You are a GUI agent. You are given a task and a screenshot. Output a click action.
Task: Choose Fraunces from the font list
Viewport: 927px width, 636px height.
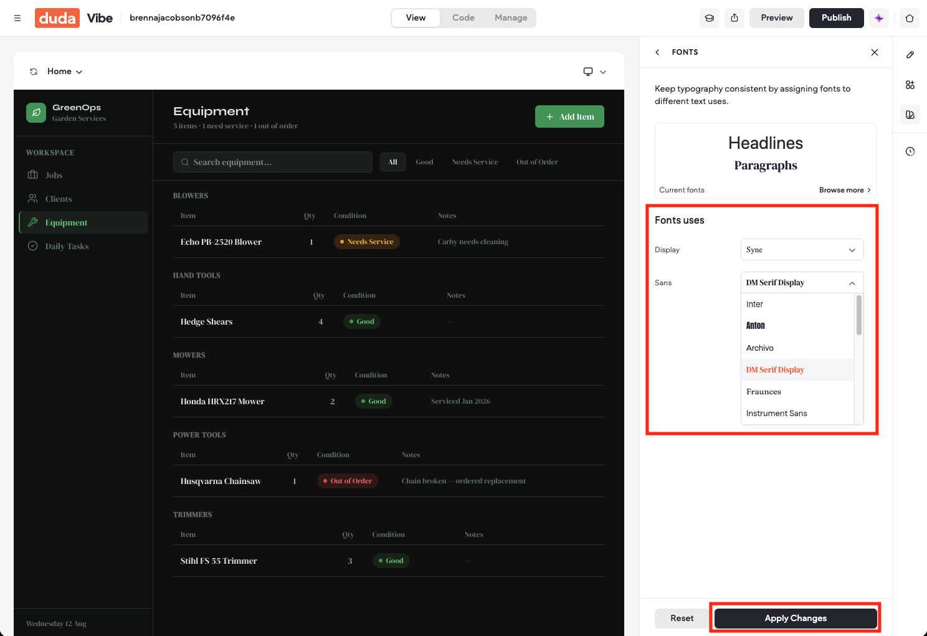tap(797, 392)
